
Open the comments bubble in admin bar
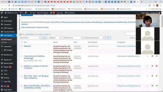click(26, 13)
